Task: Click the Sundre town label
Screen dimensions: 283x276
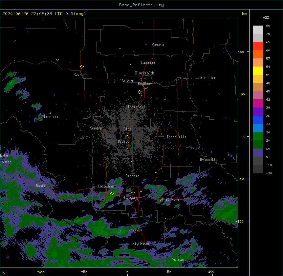Action: tap(96, 128)
